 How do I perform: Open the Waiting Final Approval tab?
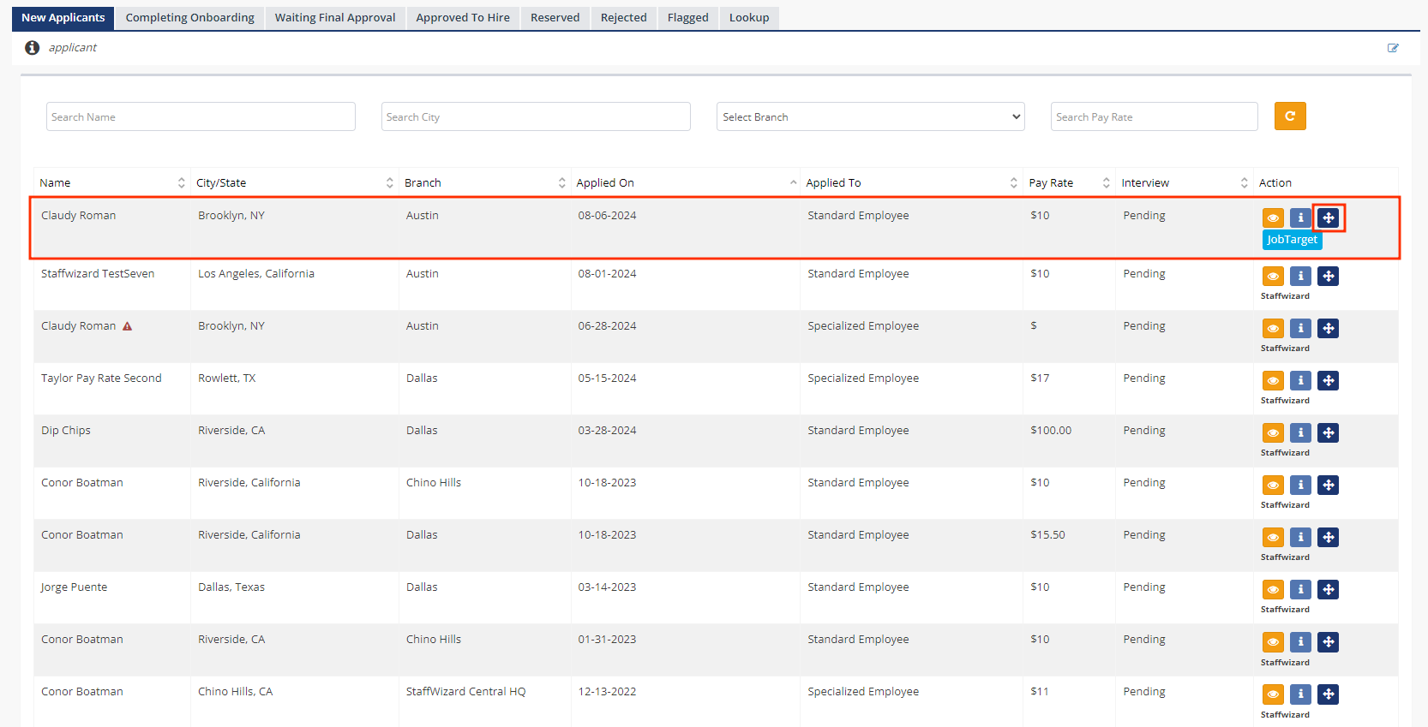(335, 17)
